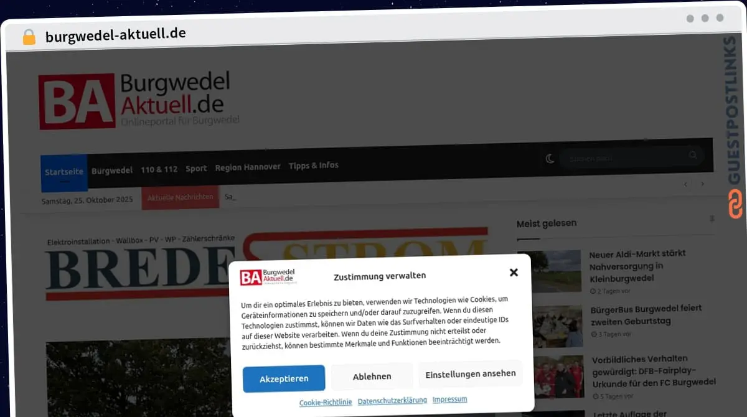Close the cookie consent dialog
Image resolution: width=747 pixels, height=417 pixels.
[x=514, y=272]
